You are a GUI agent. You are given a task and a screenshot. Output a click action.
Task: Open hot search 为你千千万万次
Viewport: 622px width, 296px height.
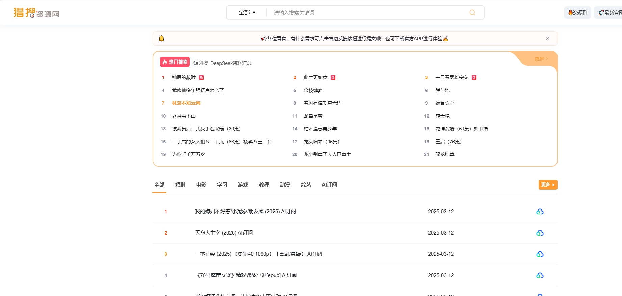coord(188,154)
